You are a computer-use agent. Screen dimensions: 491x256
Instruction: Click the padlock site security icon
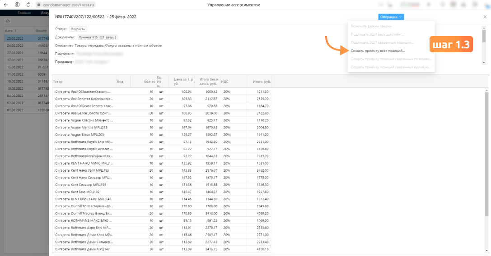[x=38, y=5]
